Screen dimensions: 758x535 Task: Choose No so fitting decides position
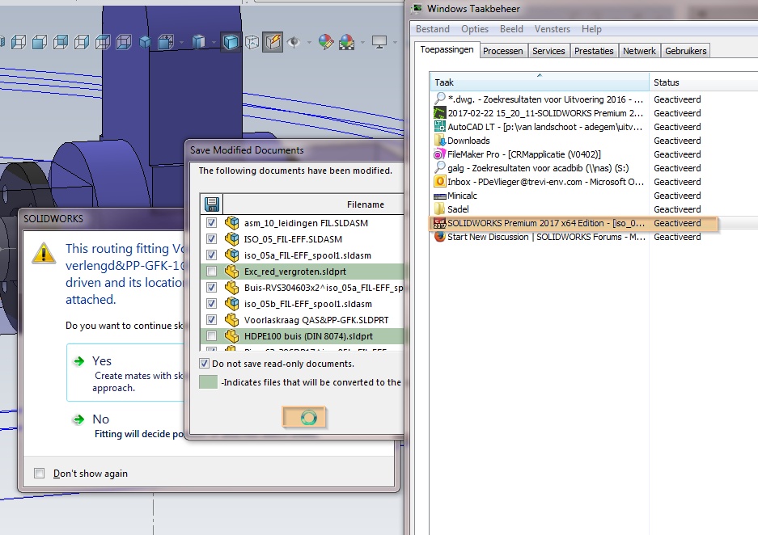(128, 425)
